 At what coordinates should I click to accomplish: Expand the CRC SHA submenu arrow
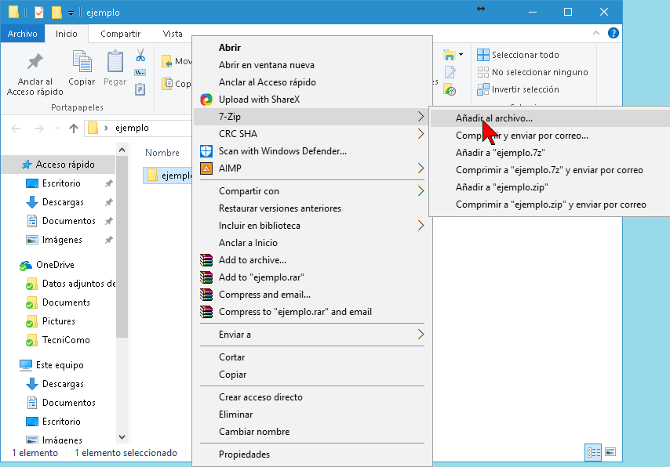click(421, 134)
